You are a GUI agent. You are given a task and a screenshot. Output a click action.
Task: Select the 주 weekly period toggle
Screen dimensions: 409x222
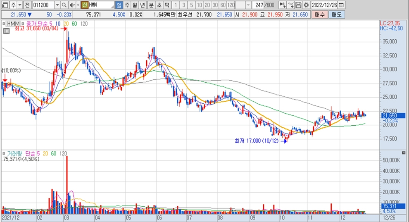127,5
